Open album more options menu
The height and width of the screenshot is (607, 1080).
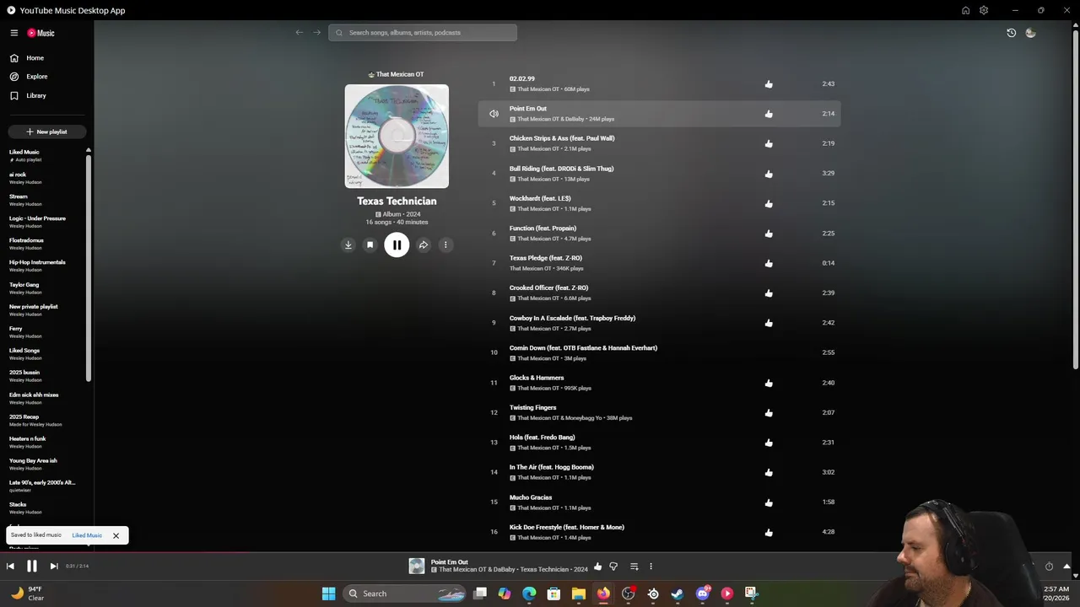[445, 245]
